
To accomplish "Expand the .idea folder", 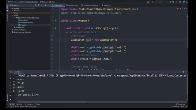I will click(12, 11).
